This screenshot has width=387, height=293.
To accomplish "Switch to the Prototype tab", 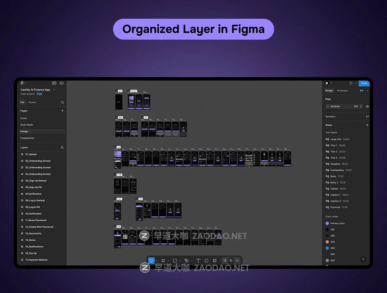I will click(x=342, y=91).
